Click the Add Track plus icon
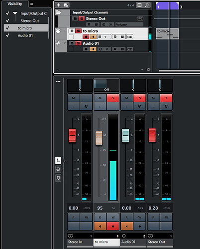The height and width of the screenshot is (249, 200). [x=58, y=5]
